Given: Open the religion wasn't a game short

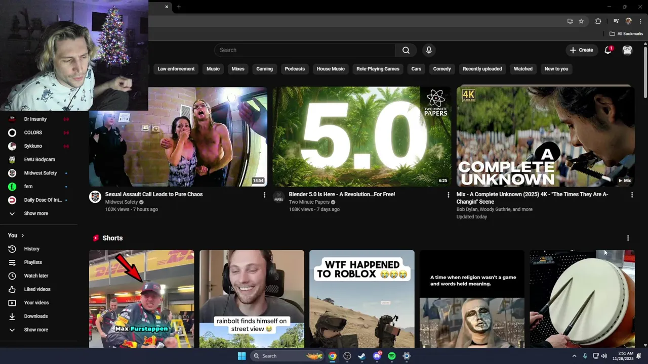Looking at the screenshot, I should coord(472,299).
